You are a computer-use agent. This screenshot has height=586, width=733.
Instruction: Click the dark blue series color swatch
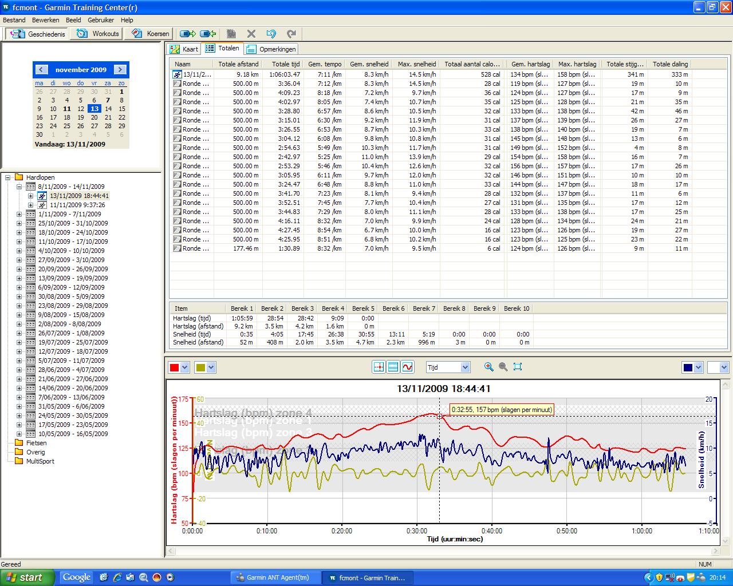pos(688,368)
